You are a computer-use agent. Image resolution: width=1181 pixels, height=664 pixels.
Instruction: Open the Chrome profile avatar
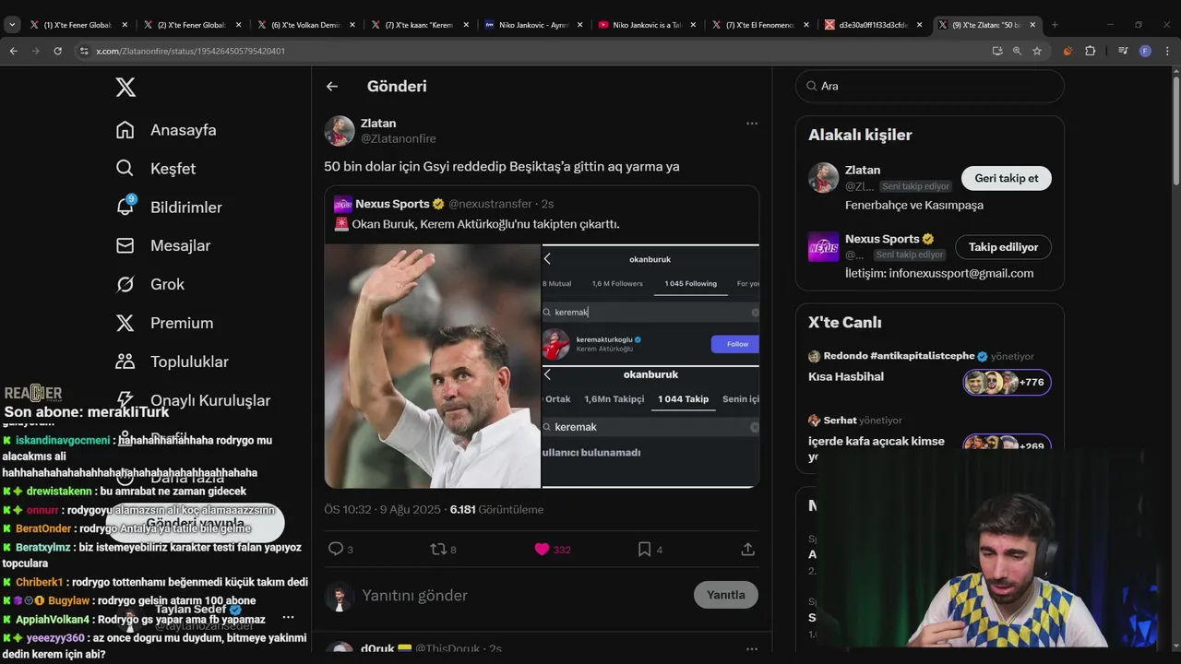coord(1145,51)
